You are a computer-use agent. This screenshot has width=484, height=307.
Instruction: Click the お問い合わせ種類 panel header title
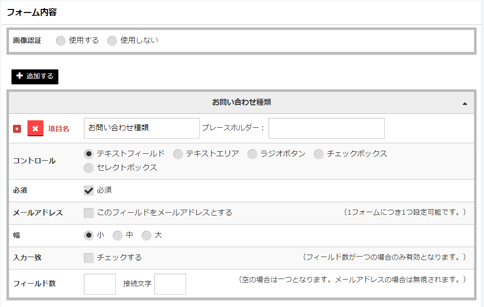[242, 102]
